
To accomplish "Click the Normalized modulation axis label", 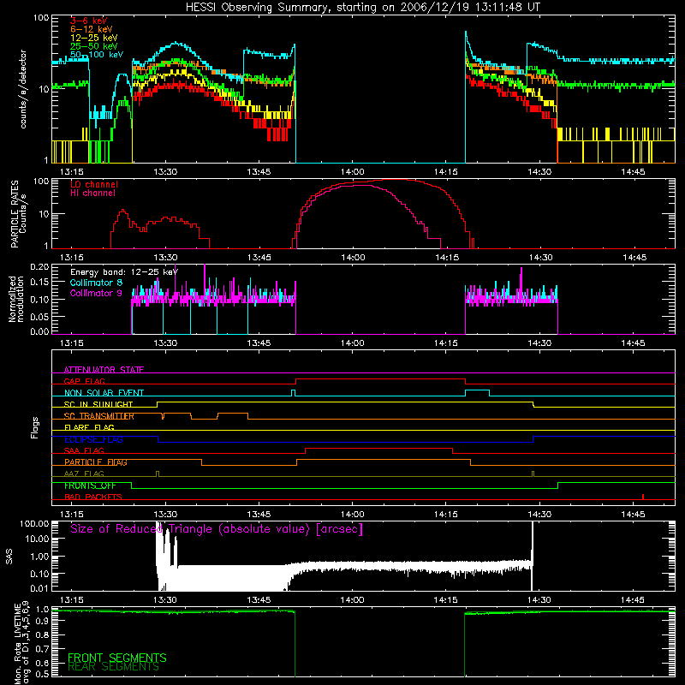I will click(x=16, y=299).
